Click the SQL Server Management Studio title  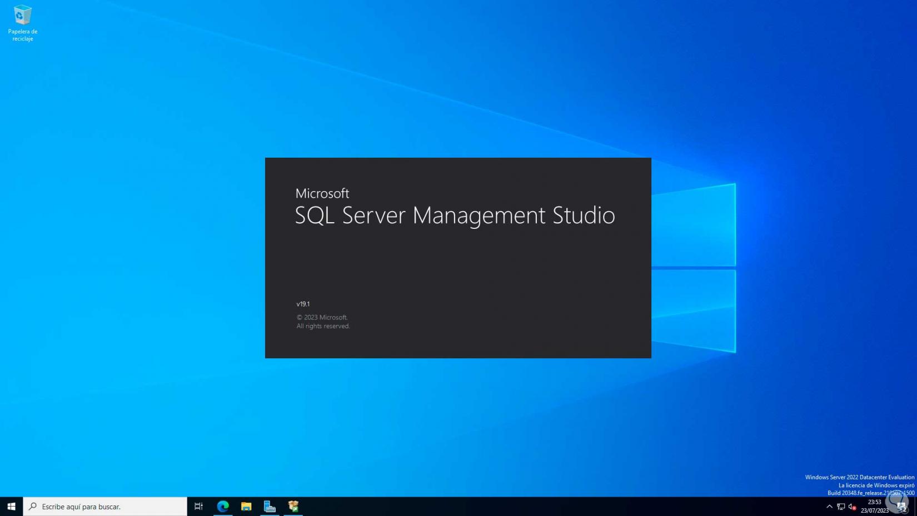coord(455,216)
